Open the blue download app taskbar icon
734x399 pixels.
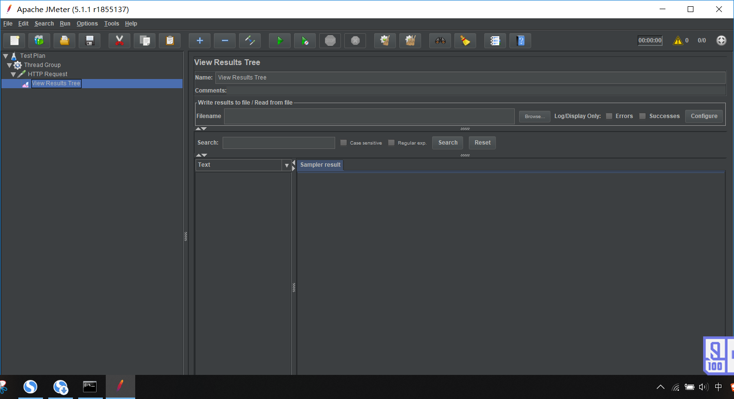60,386
